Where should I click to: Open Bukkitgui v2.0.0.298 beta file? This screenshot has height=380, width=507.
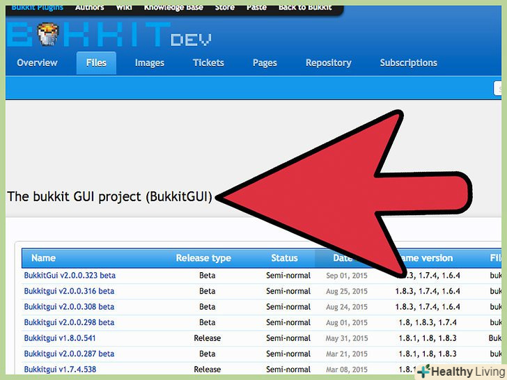69,322
